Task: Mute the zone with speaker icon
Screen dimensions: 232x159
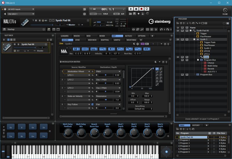Action: click(x=134, y=44)
